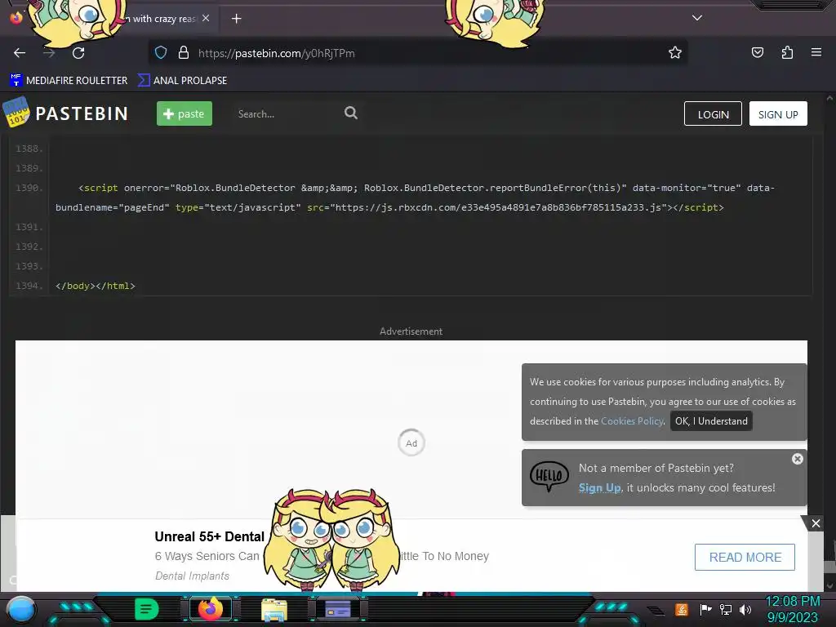This screenshot has width=836, height=627.
Task: Open the purple window app in taskbar
Action: [x=337, y=609]
